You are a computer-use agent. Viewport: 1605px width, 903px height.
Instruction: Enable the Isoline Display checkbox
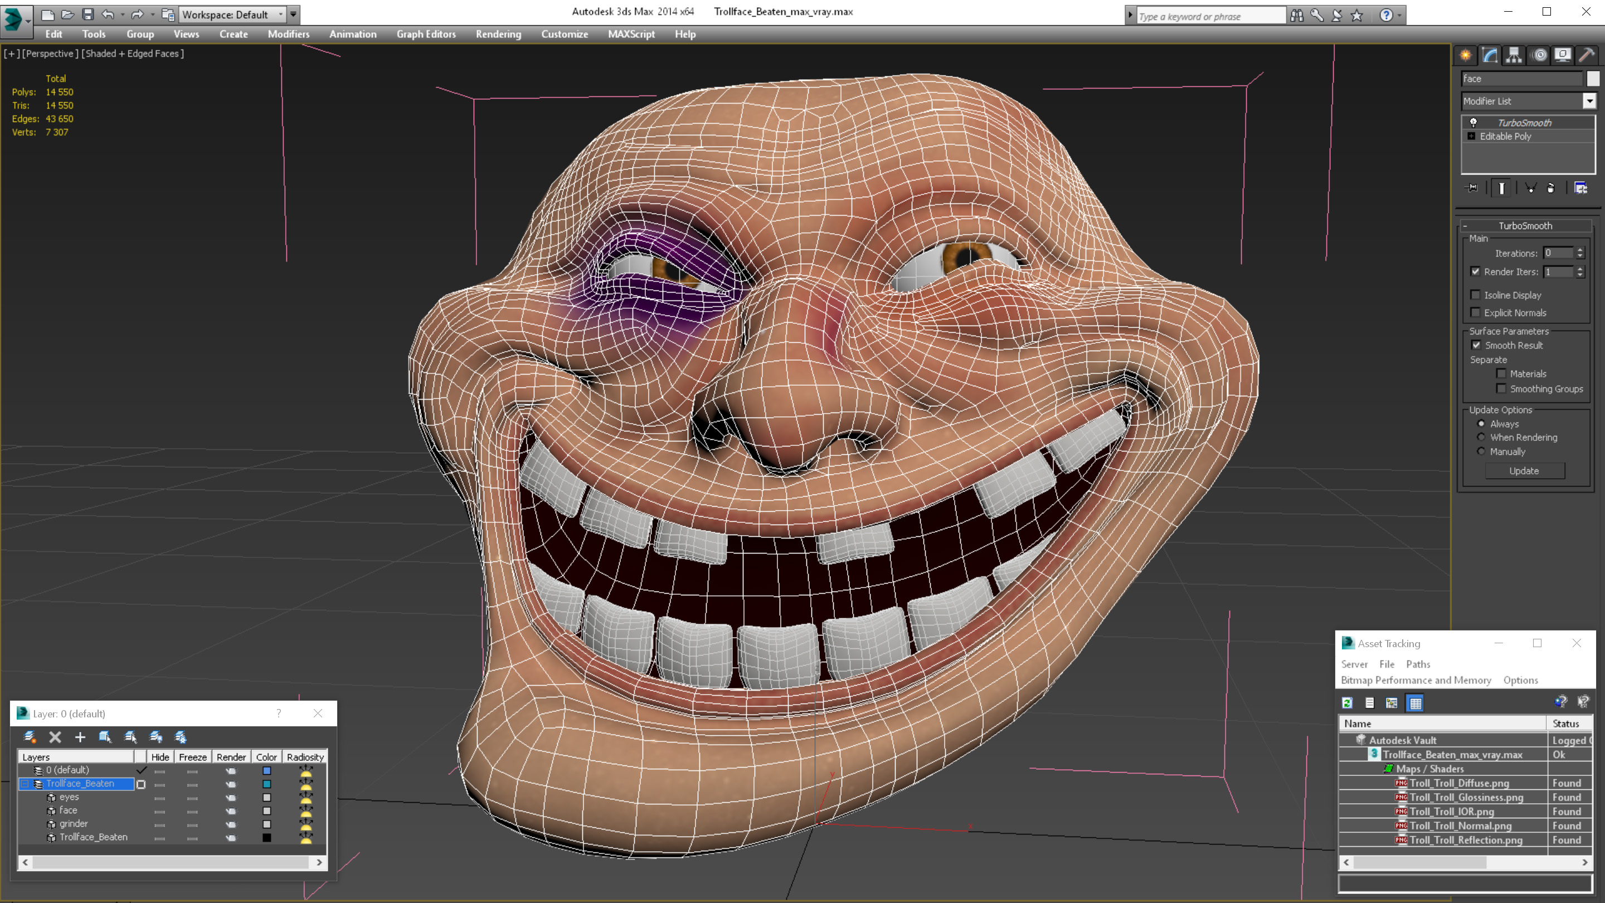point(1475,295)
